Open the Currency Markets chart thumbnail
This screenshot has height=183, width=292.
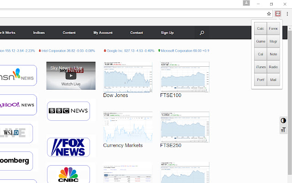(128, 127)
